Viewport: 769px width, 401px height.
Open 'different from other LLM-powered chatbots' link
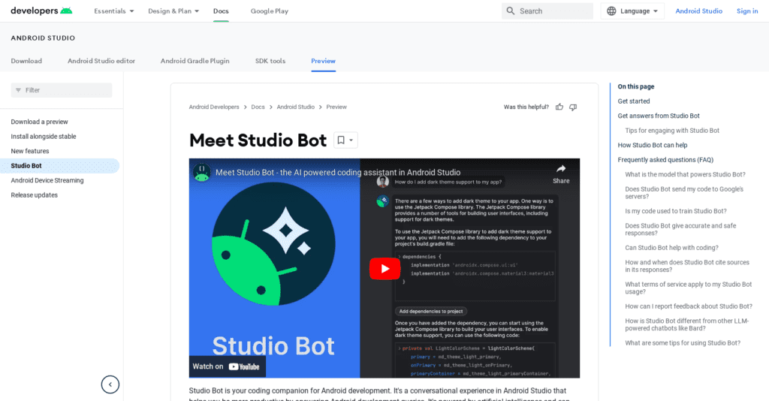point(686,324)
